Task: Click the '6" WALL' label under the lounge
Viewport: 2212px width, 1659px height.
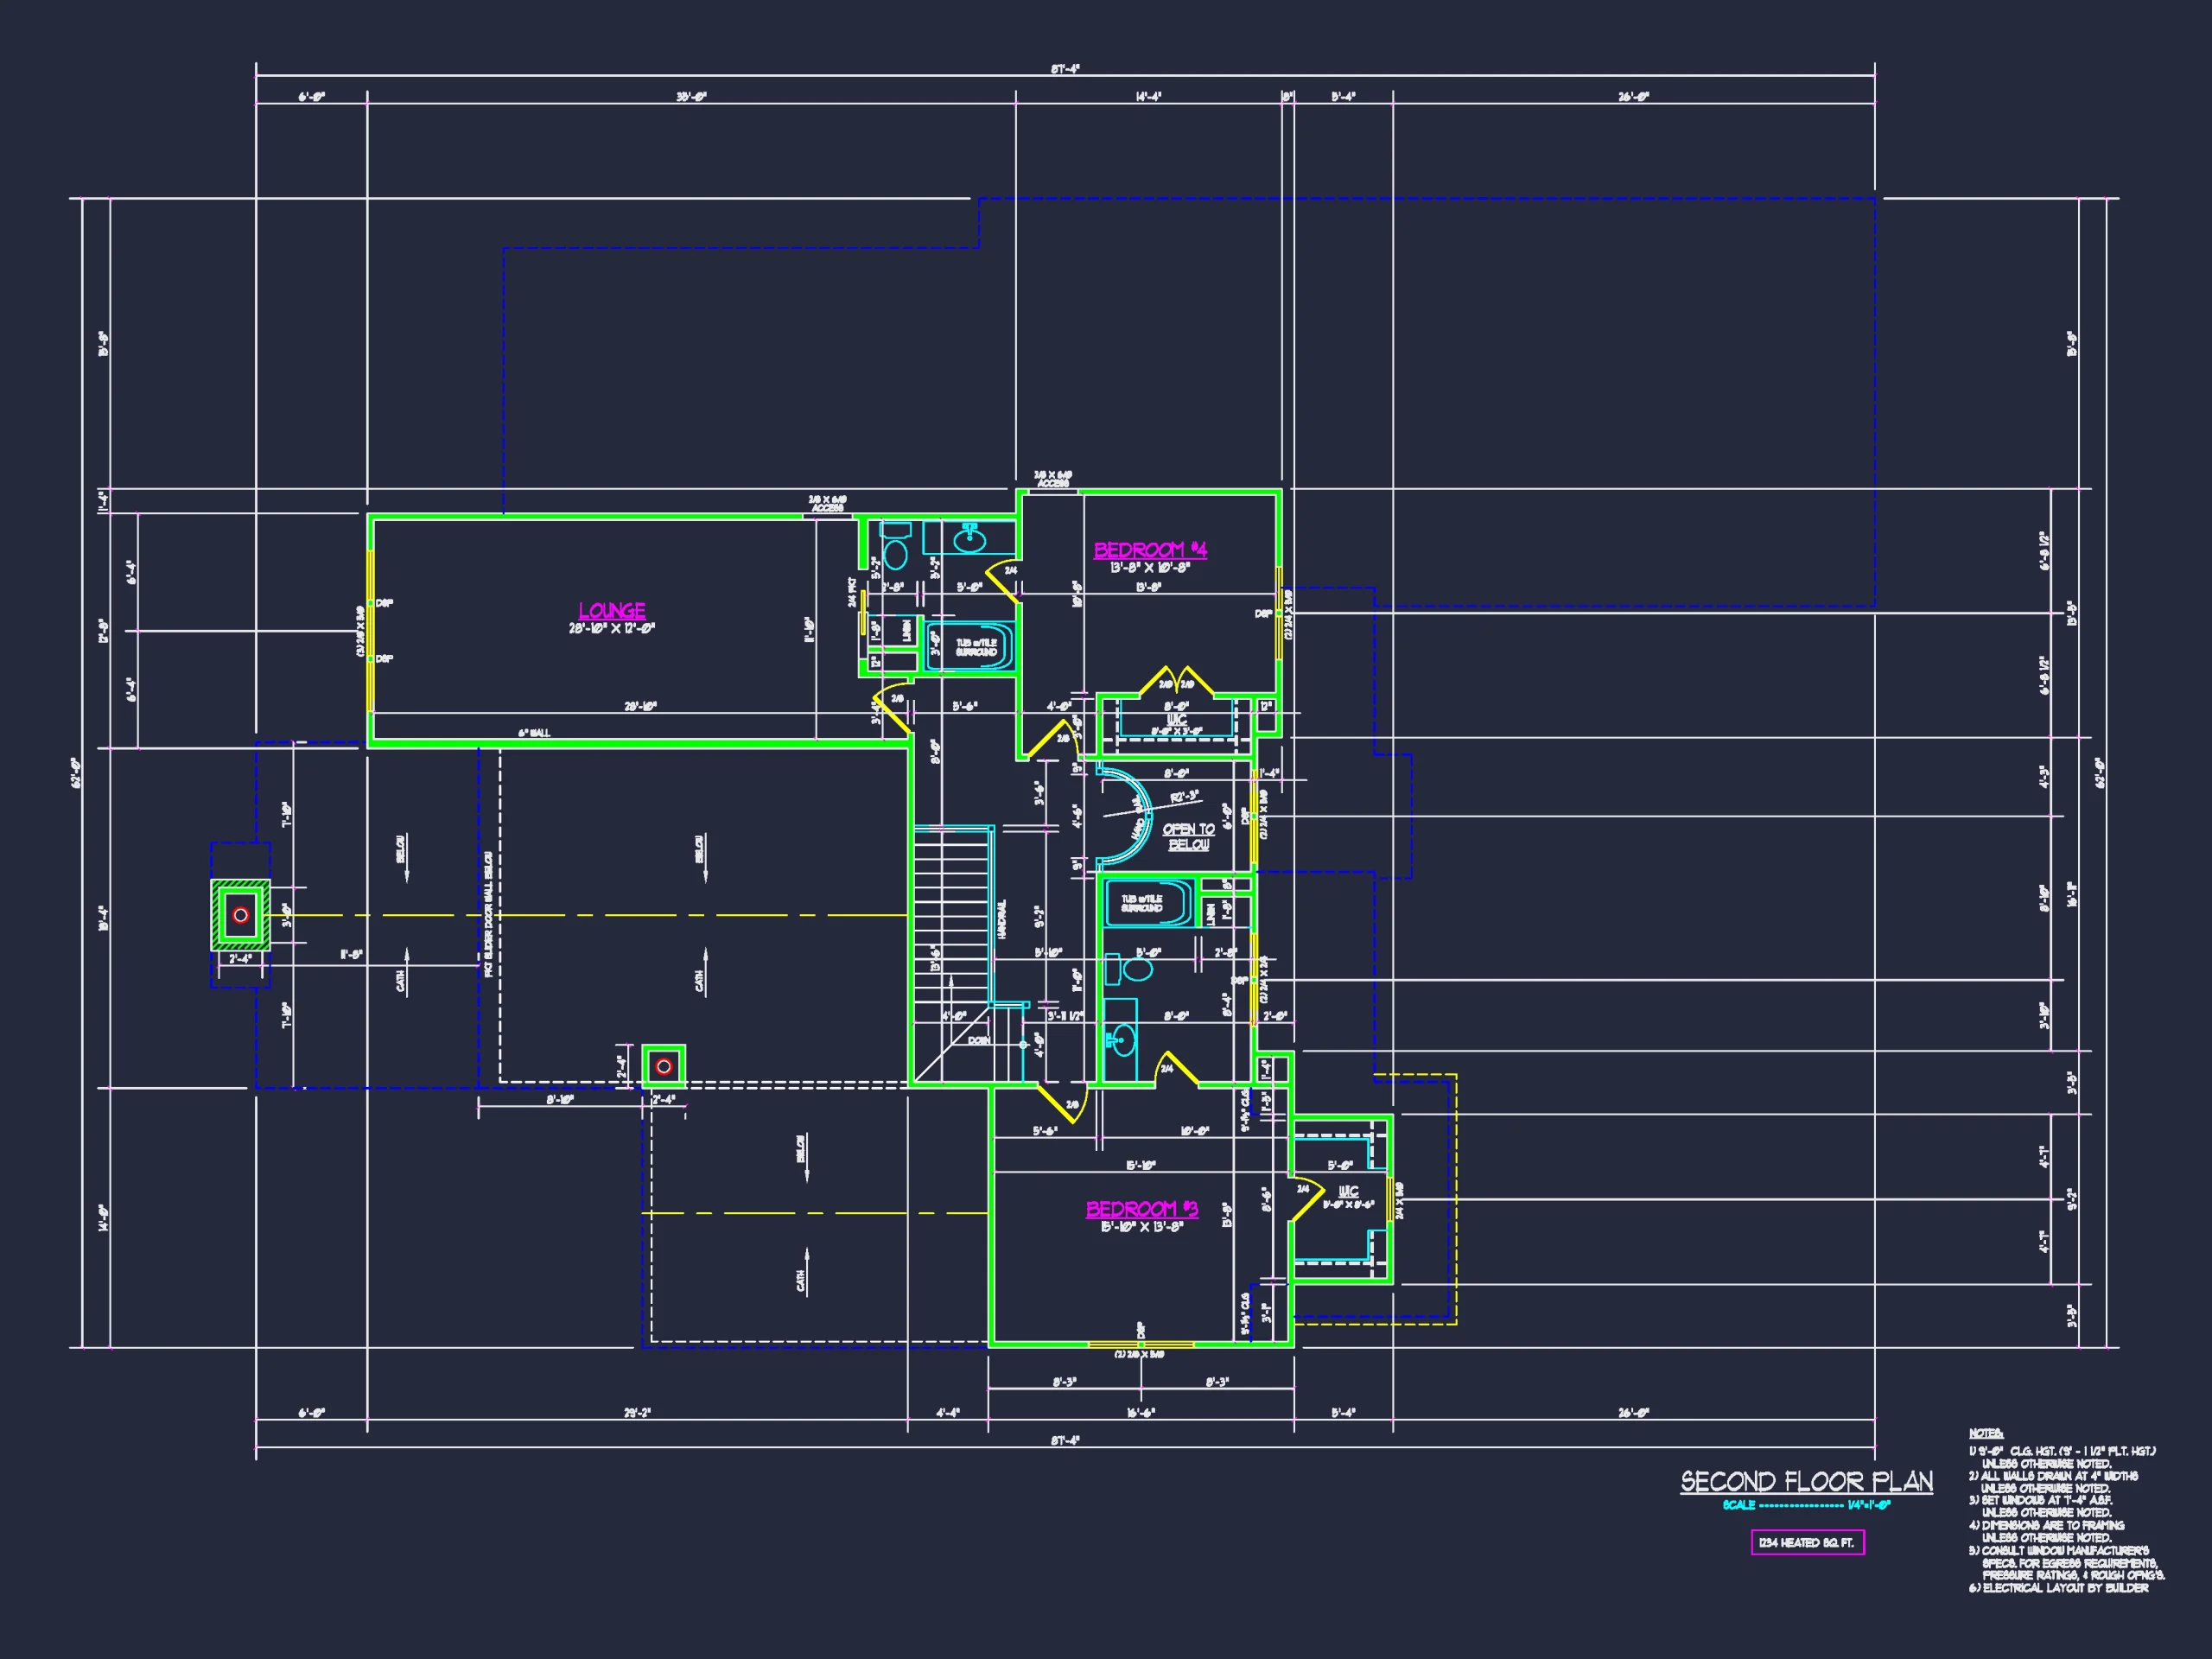Action: 534,733
